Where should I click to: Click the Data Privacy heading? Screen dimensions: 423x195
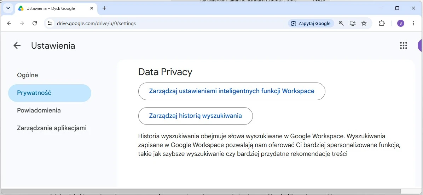tap(165, 72)
